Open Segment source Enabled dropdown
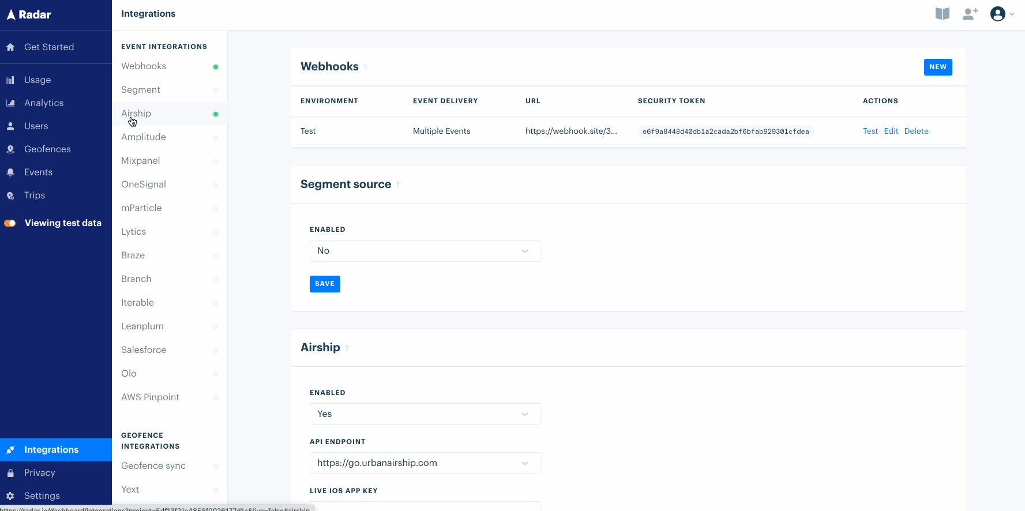The image size is (1025, 511). (x=425, y=251)
